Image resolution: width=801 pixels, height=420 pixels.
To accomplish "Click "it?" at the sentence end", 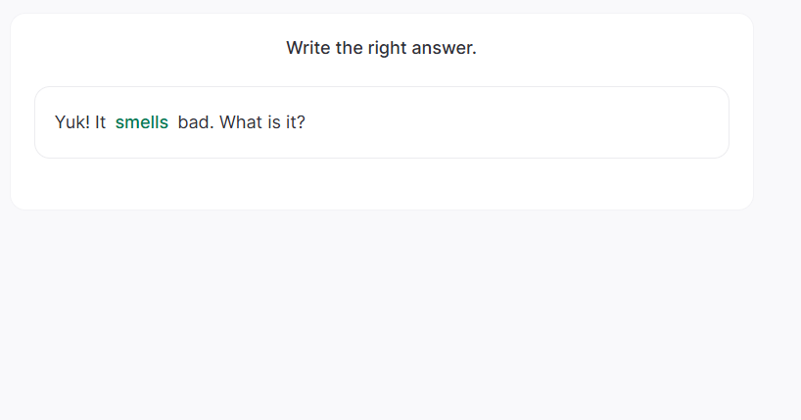I will coord(296,122).
